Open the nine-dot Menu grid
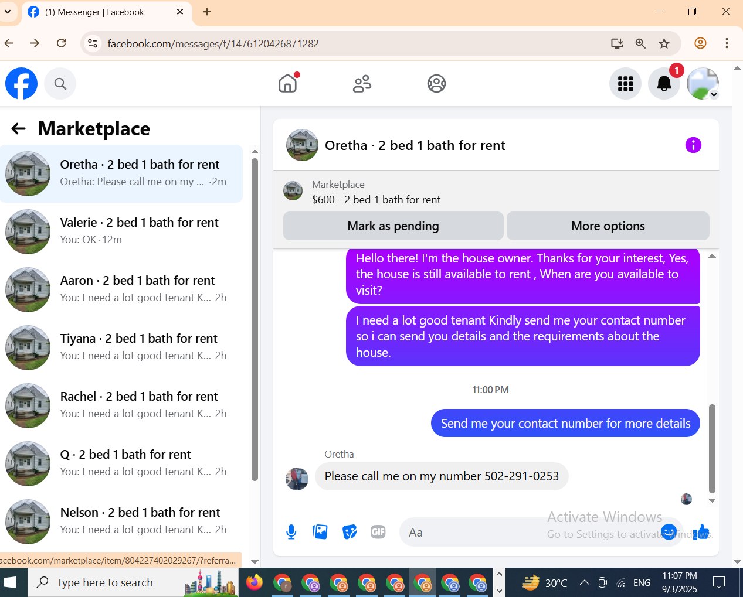Screen dimensions: 743x597 click(625, 84)
